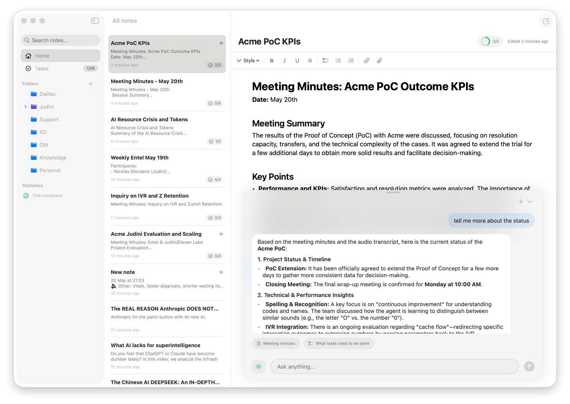Start a new chat with plus icon
570x404 pixels.
[521, 202]
